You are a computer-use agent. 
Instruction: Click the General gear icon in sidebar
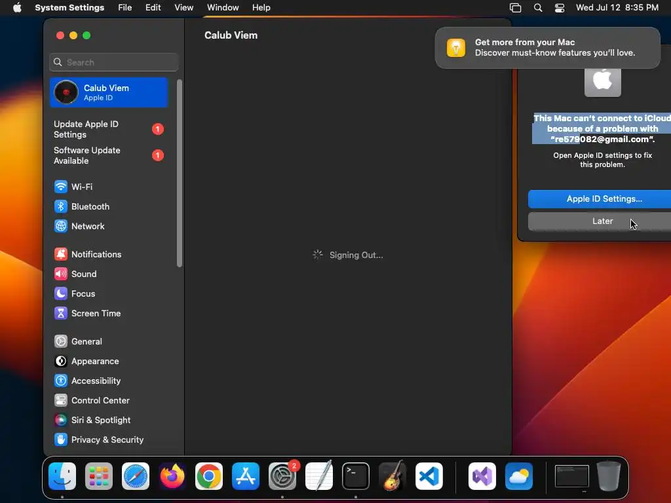coord(61,342)
